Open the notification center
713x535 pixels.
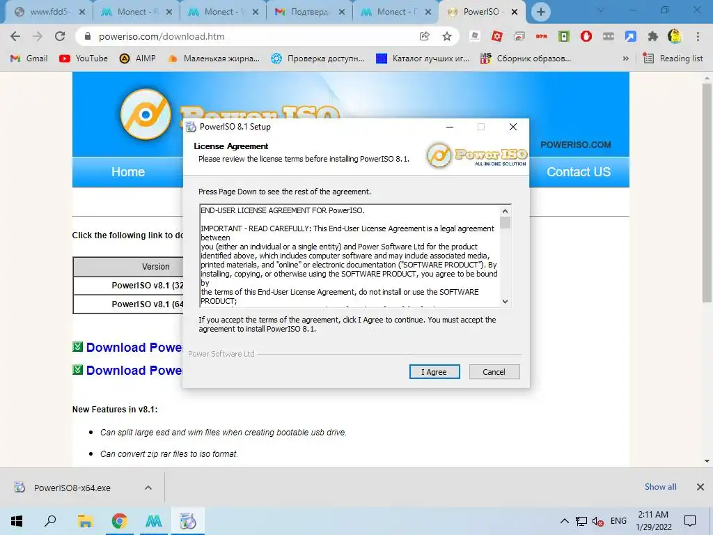pyautogui.click(x=690, y=521)
